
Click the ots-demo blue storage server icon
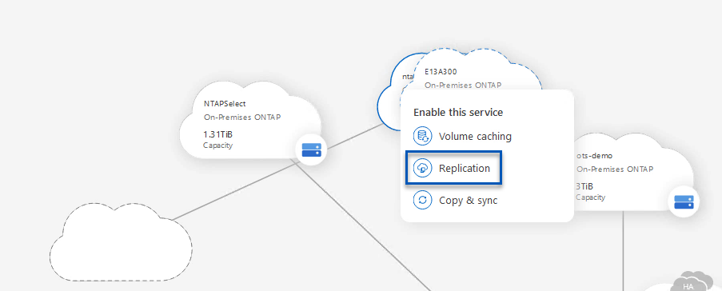click(x=684, y=201)
